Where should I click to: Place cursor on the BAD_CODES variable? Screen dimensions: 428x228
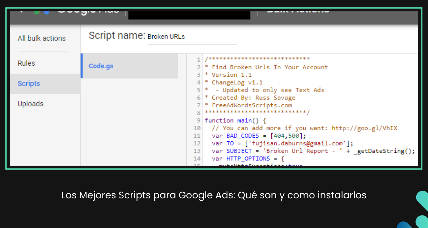[x=242, y=136]
